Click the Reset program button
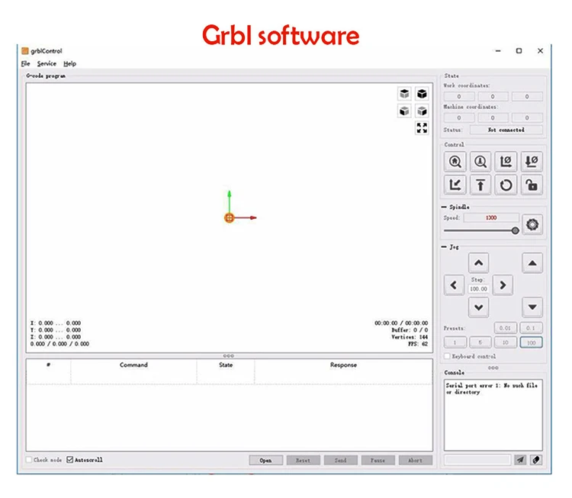The height and width of the screenshot is (498, 572). pyautogui.click(x=303, y=460)
